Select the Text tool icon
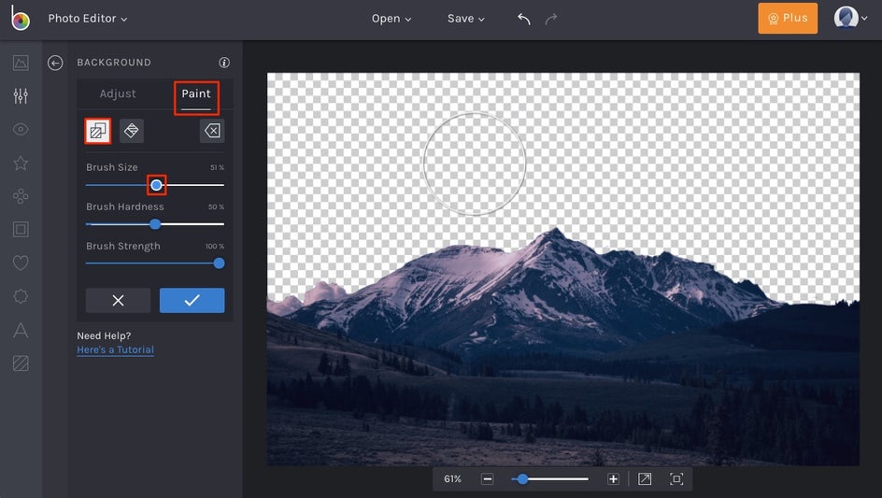This screenshot has width=882, height=498. coord(21,330)
